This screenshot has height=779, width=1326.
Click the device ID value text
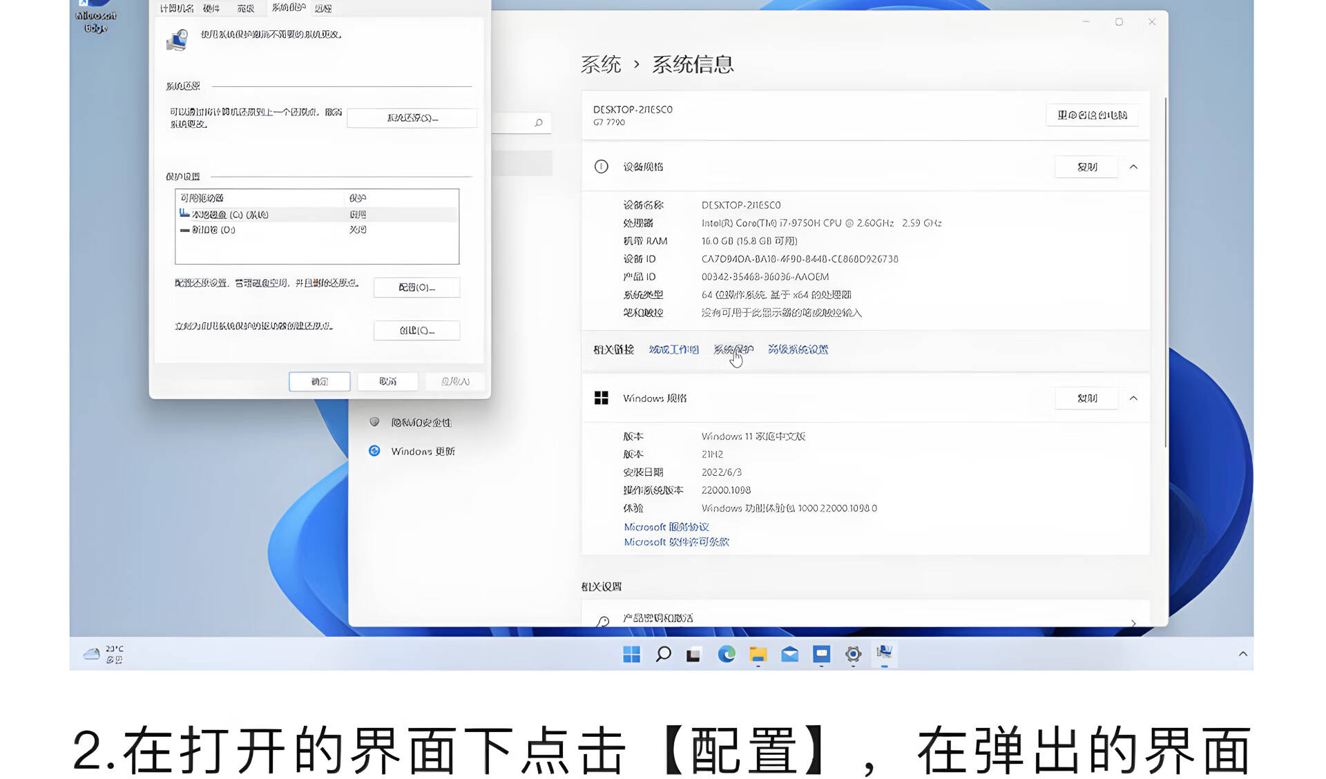click(800, 259)
